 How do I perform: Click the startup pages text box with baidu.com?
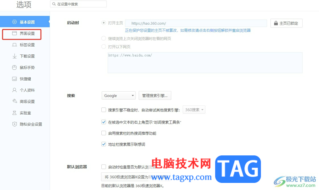coord(205,63)
